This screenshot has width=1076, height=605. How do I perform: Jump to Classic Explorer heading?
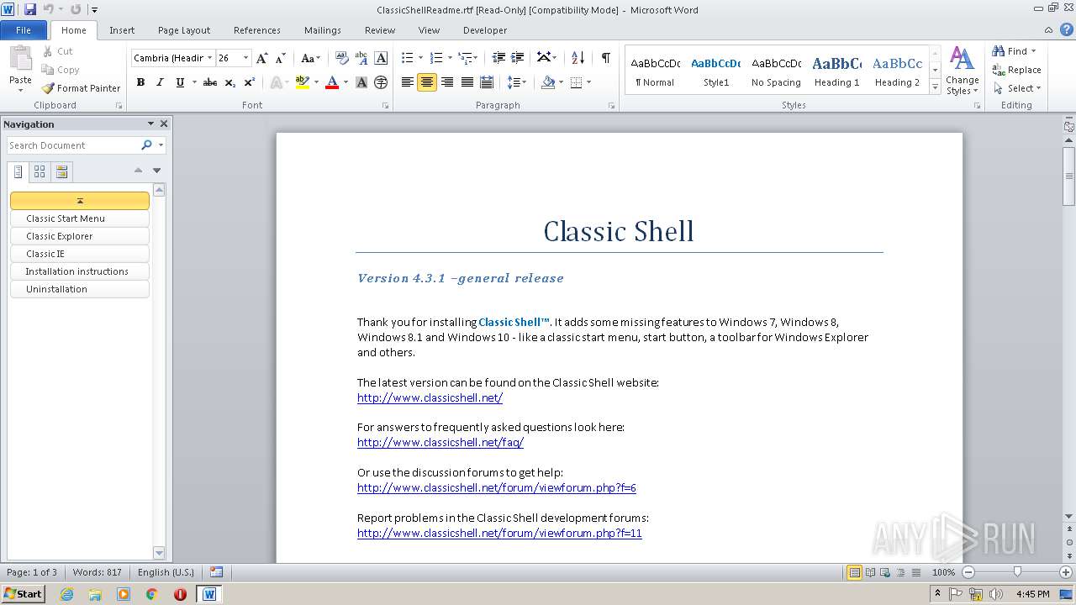click(x=80, y=236)
